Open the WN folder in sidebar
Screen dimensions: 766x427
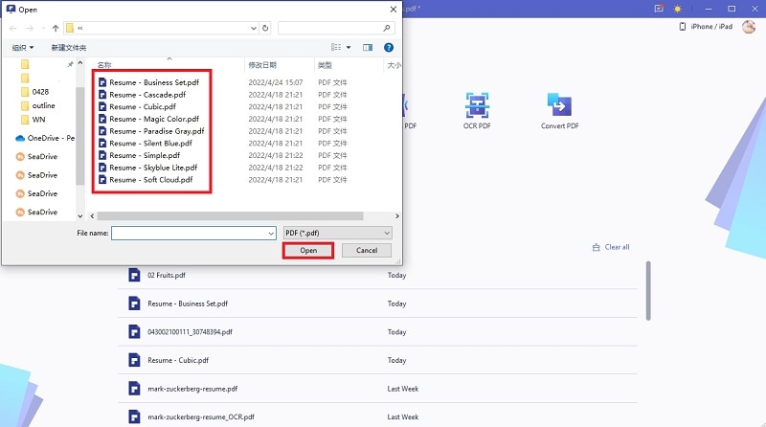[34, 120]
